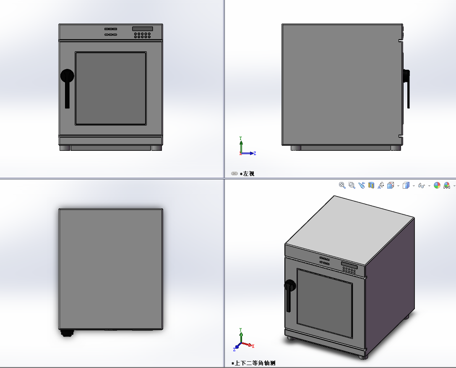Click Edit Appearance color ball icon
Viewport: 456px width, 368px height.
(x=437, y=185)
